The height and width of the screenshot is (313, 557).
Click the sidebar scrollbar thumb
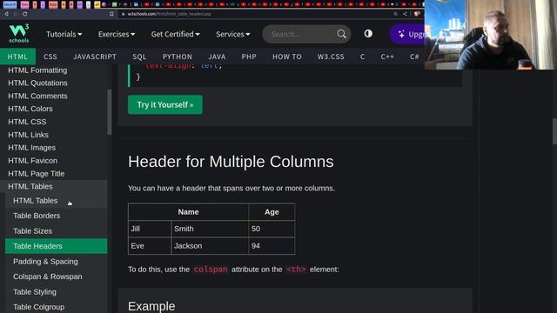point(110,112)
